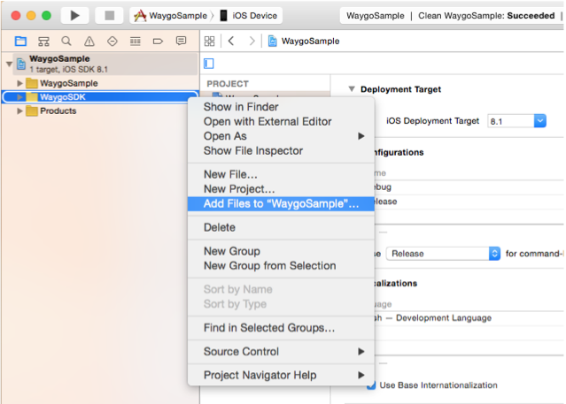Choose Find in Selected Groups…
This screenshot has height=404, width=566.
tap(281, 328)
